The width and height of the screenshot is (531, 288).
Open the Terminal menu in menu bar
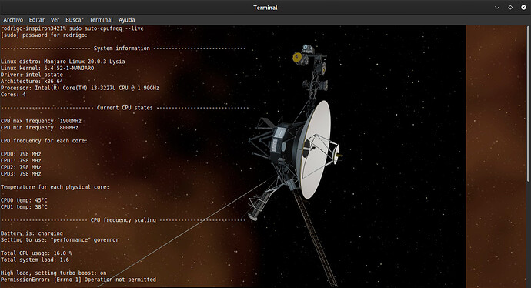pos(101,20)
